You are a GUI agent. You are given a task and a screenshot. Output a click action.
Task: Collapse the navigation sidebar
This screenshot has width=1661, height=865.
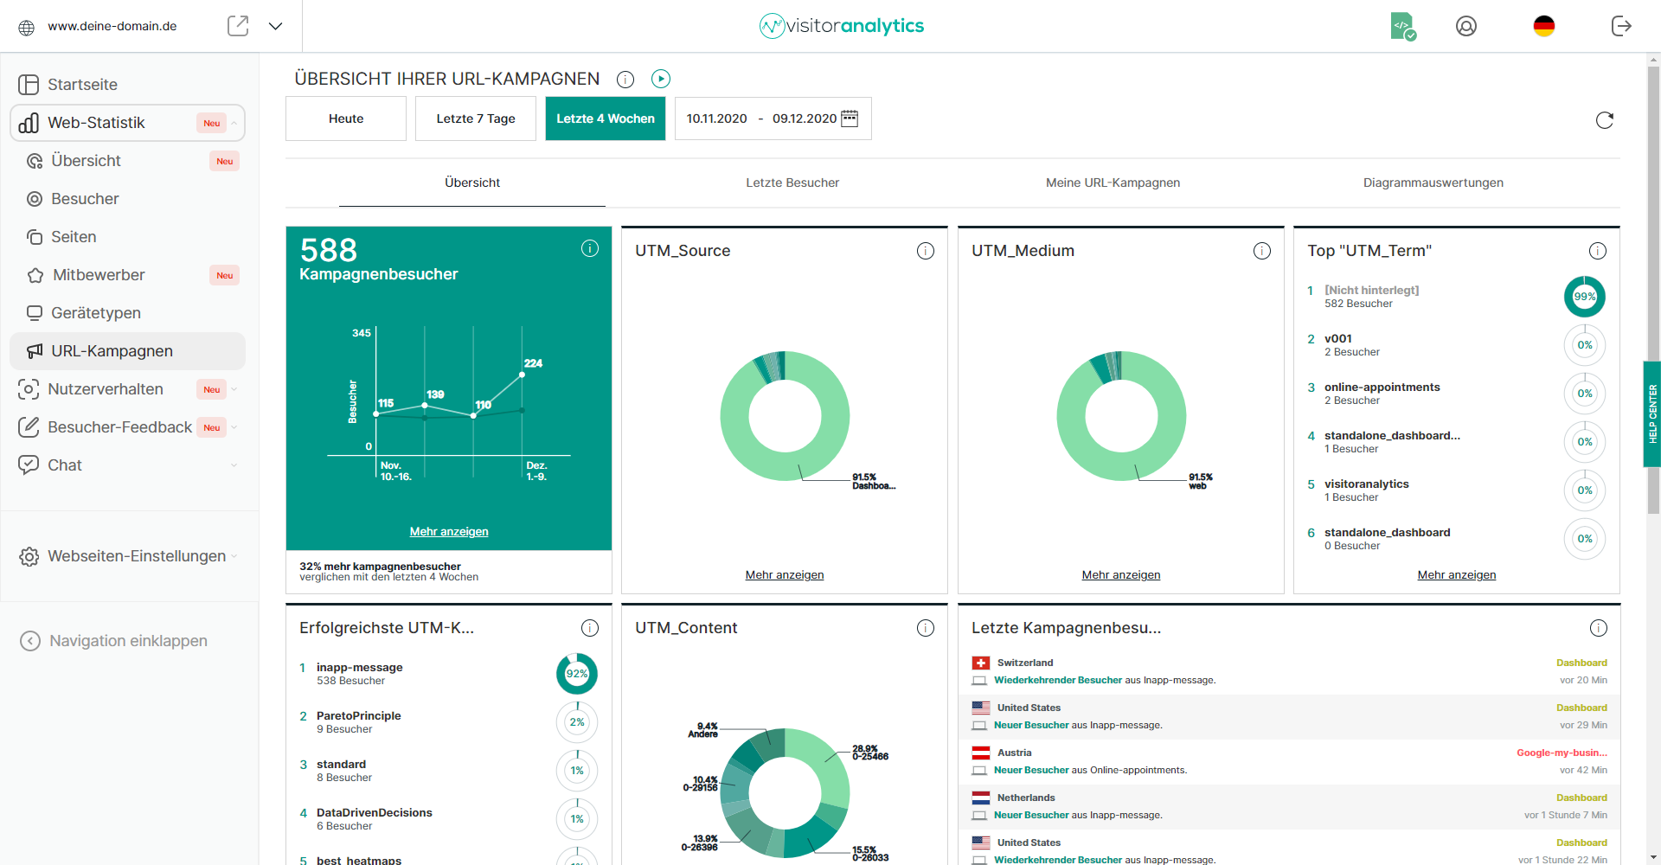click(114, 641)
